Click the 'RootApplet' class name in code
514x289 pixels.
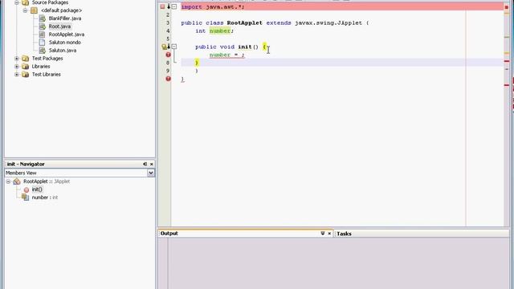244,23
